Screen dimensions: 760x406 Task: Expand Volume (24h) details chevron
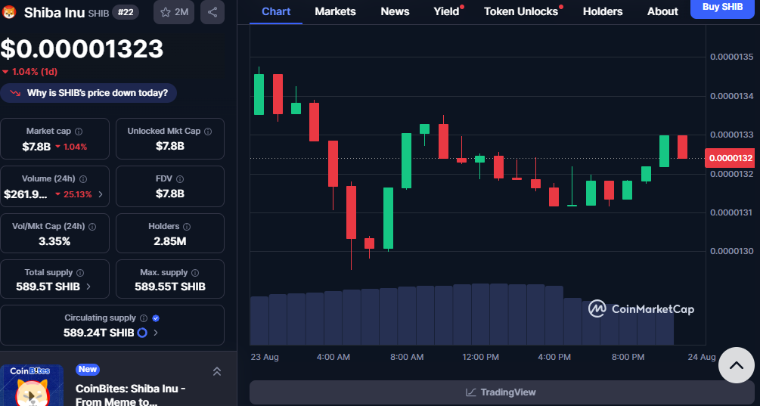[x=101, y=194]
